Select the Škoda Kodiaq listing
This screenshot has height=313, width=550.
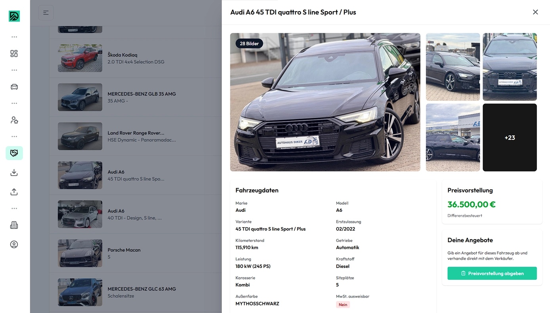[x=136, y=58]
